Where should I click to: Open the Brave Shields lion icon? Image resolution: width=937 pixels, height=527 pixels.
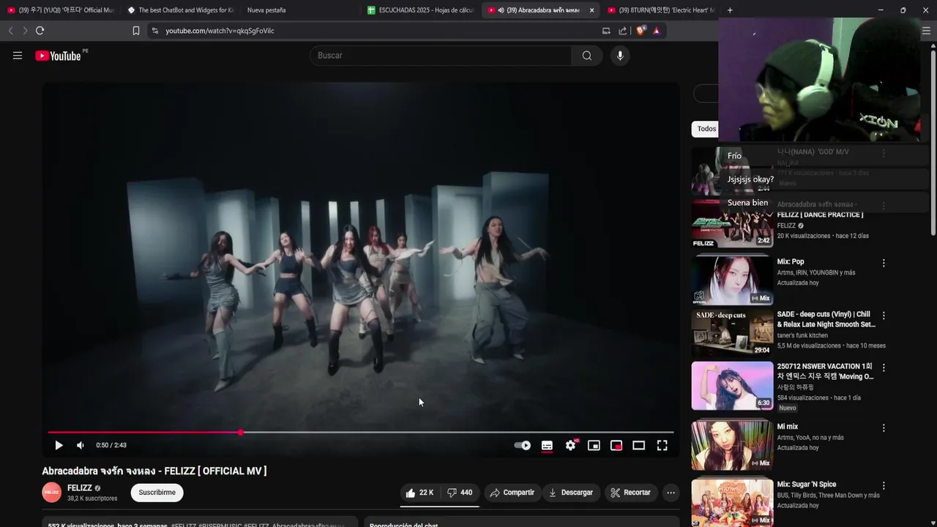click(x=641, y=31)
